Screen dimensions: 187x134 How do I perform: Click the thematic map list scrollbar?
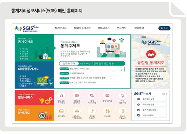[x=125, y=69]
